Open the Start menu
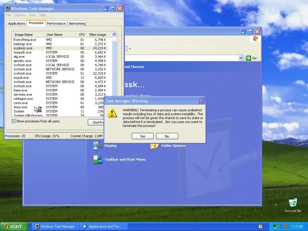The image size is (308, 231). tap(14, 226)
